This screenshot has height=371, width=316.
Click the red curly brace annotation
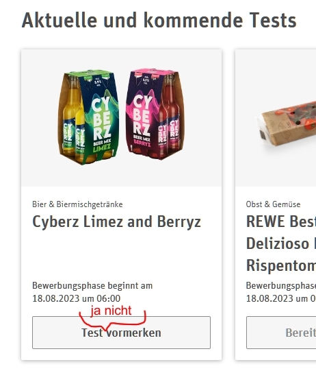pyautogui.click(x=113, y=321)
